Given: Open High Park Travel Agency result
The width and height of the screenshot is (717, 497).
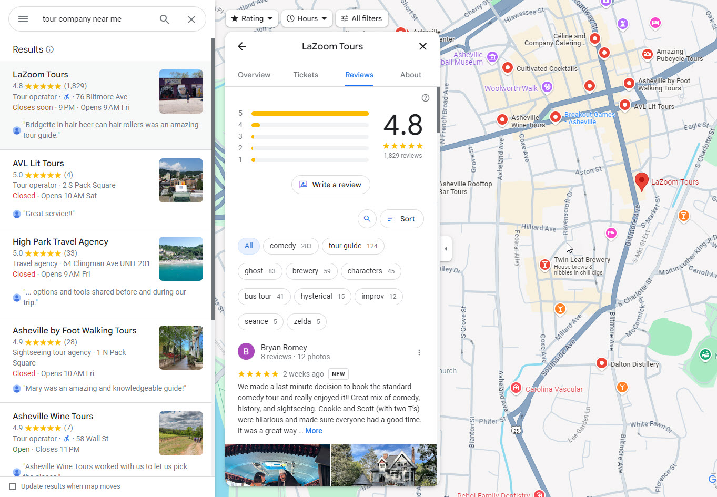Looking at the screenshot, I should pyautogui.click(x=106, y=272).
